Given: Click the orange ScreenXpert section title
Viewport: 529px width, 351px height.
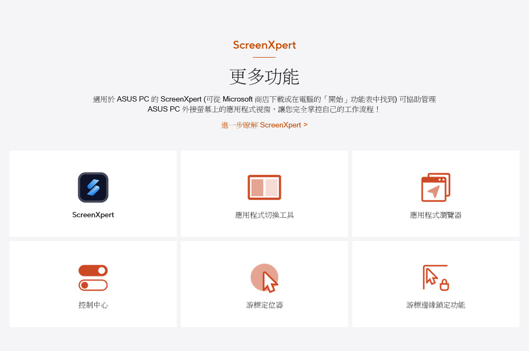Looking at the screenshot, I should (x=264, y=45).
